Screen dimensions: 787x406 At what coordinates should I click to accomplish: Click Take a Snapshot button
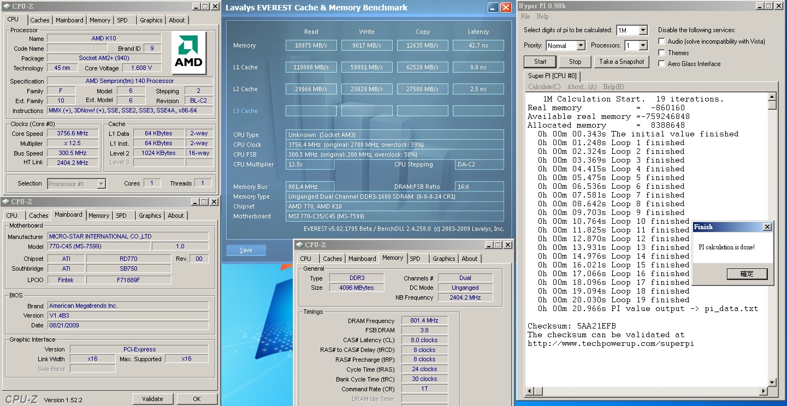click(622, 62)
